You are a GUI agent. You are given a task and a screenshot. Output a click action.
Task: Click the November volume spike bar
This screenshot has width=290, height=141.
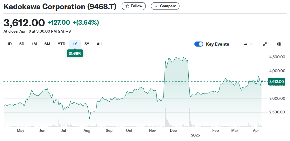[x=165, y=117]
